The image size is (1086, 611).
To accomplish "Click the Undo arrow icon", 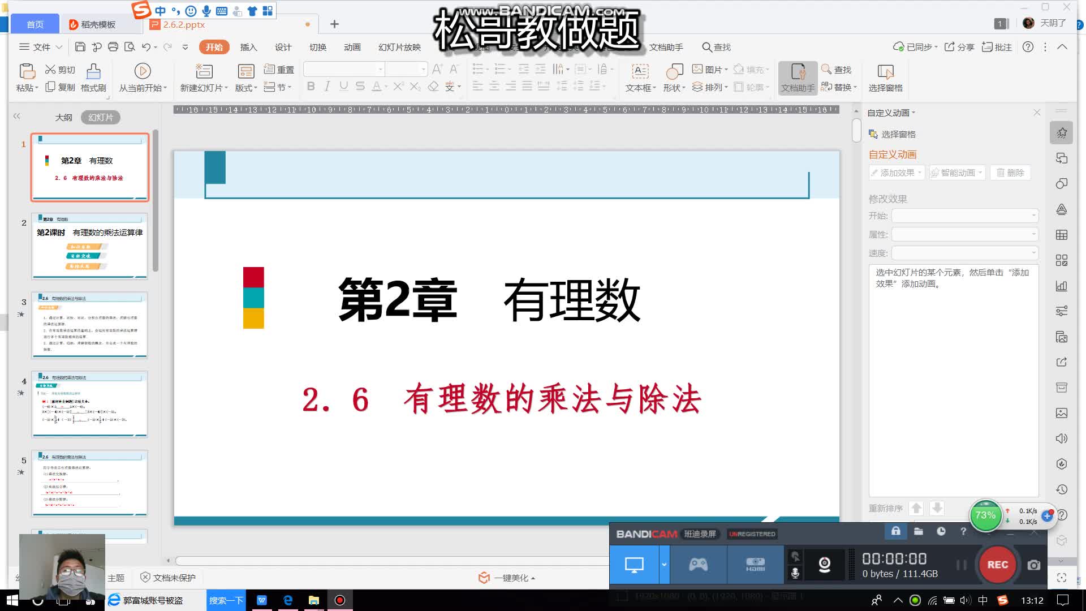I will [x=146, y=47].
